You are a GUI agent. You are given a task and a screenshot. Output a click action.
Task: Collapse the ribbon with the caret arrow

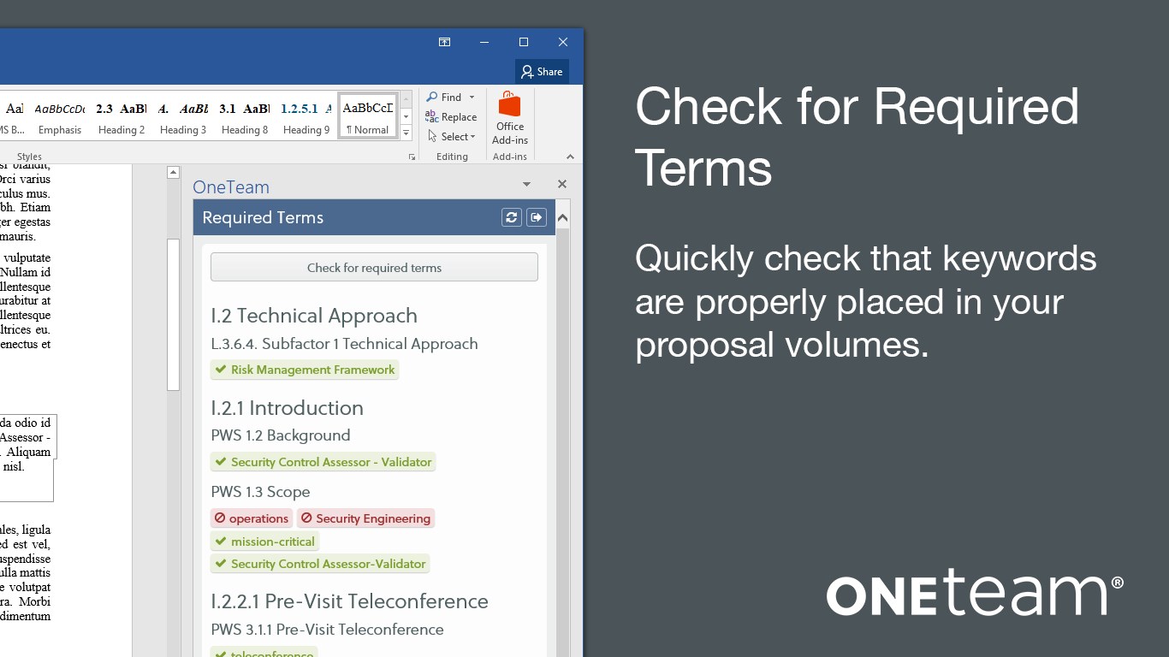[570, 157]
